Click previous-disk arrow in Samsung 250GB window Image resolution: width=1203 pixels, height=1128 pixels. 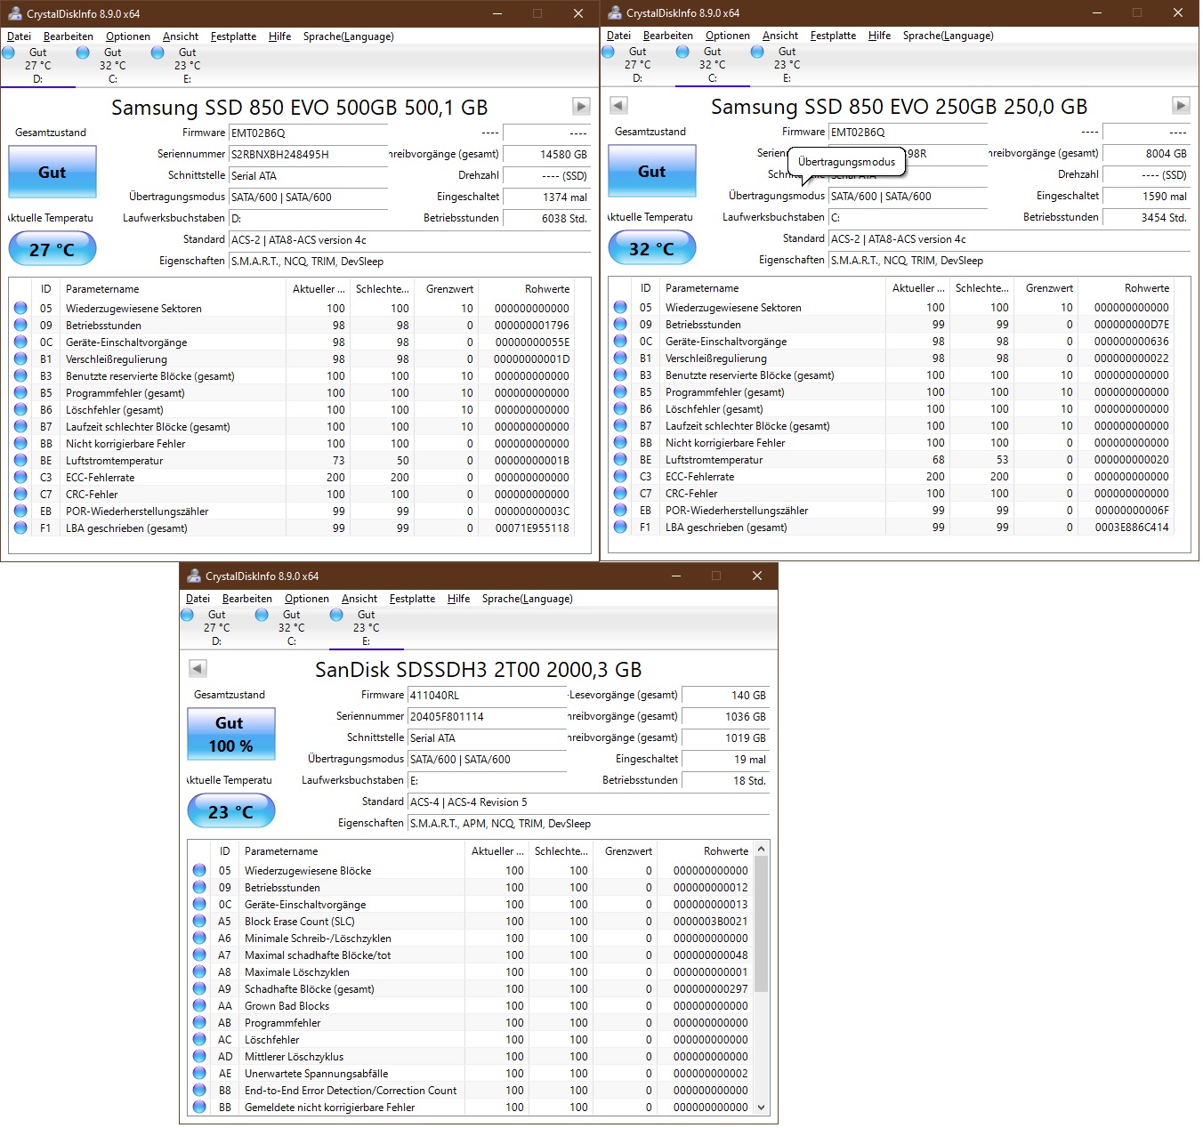coord(619,106)
